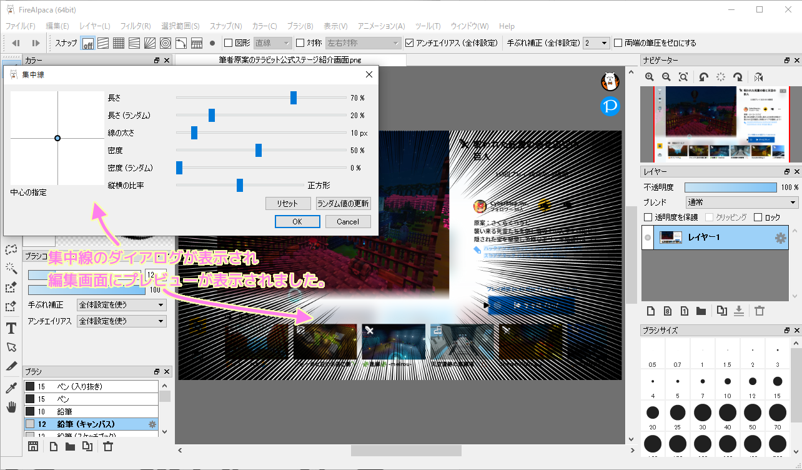Select brush size 50 from the panel

coord(753,412)
